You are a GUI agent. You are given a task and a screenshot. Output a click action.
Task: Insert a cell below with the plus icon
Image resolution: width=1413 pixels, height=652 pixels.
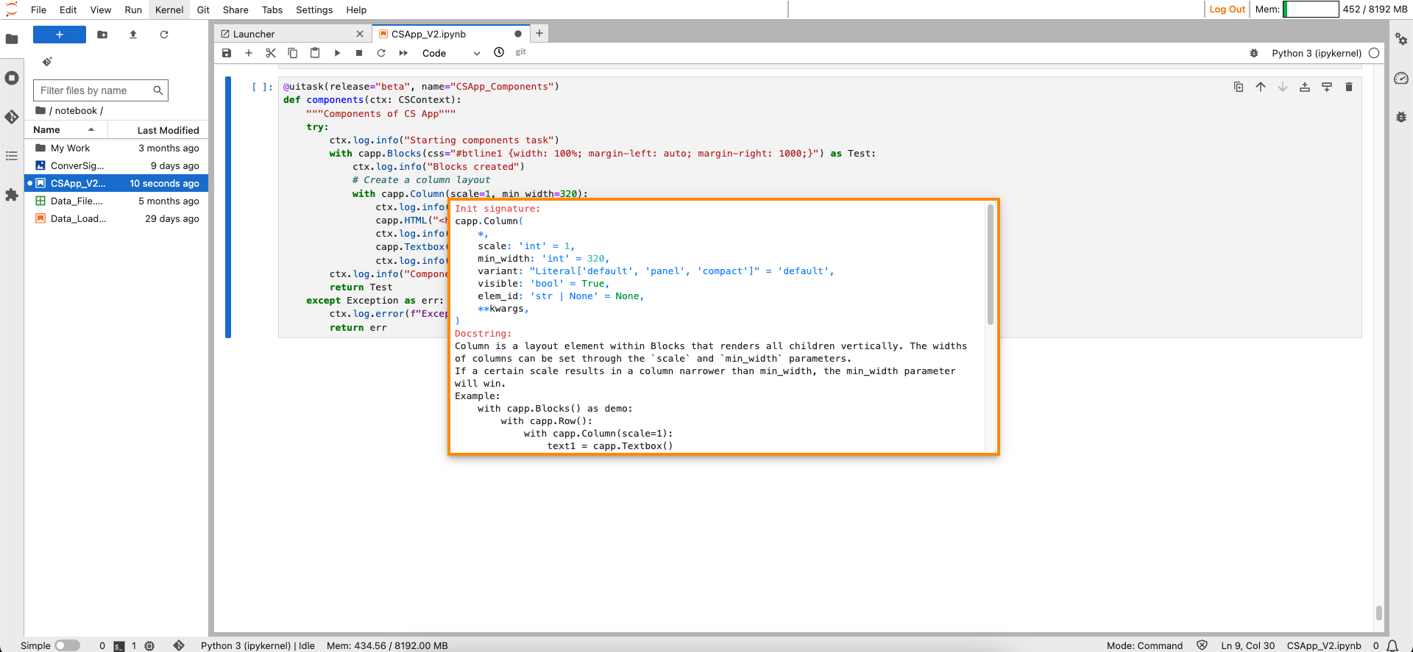coord(249,53)
